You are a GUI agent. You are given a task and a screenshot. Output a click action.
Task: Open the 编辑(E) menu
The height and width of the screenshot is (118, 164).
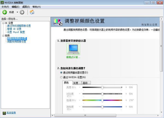click(x=16, y=7)
